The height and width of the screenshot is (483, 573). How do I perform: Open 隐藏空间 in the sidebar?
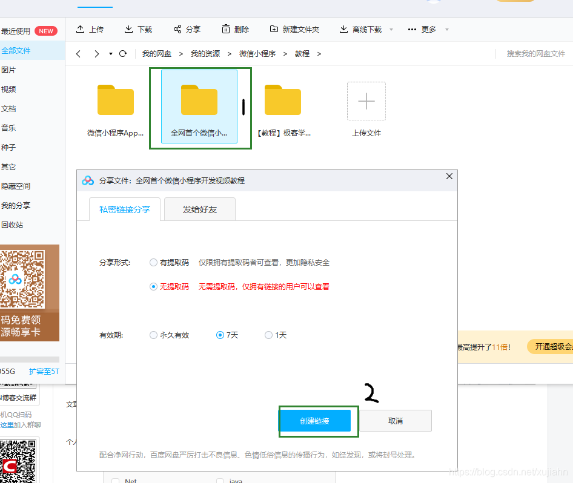pyautogui.click(x=32, y=186)
